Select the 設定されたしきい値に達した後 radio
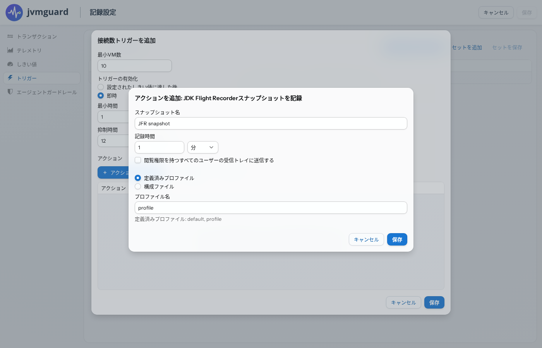The image size is (542, 348). (x=101, y=87)
